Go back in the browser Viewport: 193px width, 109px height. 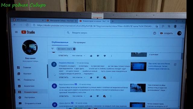[15, 25]
